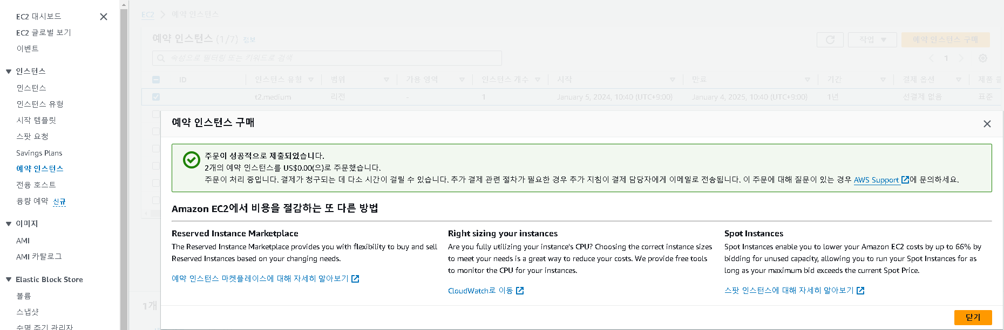Collapse the 인스턴스 sidebar section
This screenshot has height=330, width=1004.
[9, 71]
